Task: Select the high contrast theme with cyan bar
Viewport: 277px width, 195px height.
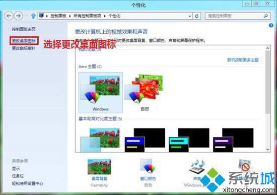Action: pos(189,140)
